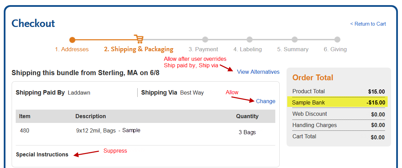Click the Special Instructions heading
The image size is (402, 168).
42,155
